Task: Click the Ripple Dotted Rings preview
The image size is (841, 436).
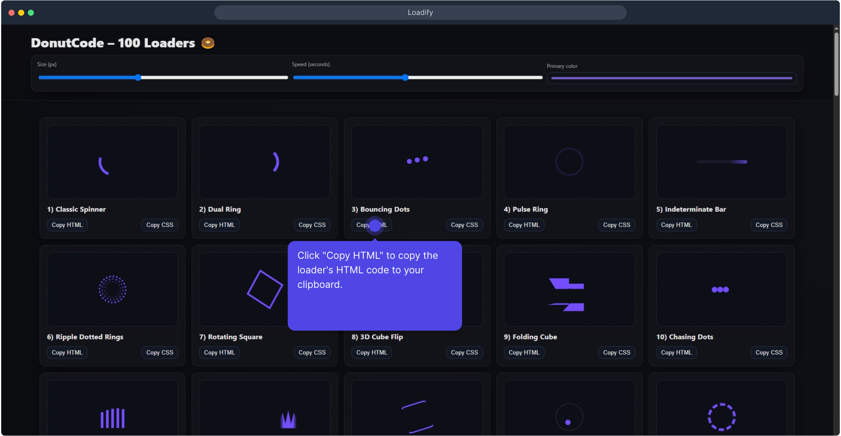Action: point(112,289)
